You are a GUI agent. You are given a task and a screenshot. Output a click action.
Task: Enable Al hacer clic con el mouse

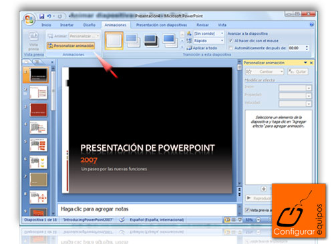[x=231, y=41]
